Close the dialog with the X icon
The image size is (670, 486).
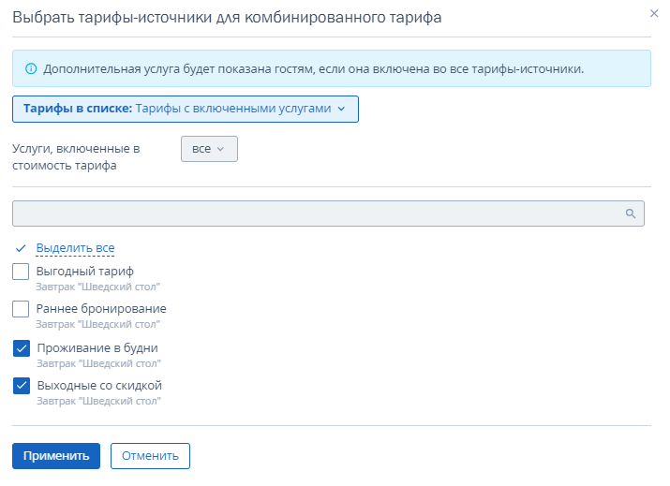point(654,14)
